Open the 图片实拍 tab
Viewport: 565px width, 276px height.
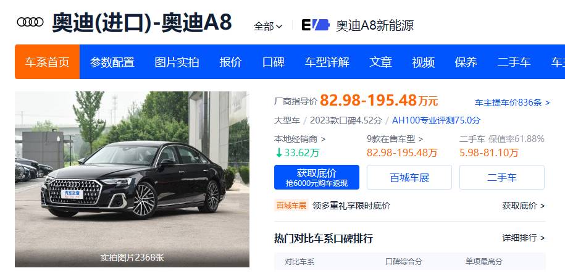pos(177,62)
